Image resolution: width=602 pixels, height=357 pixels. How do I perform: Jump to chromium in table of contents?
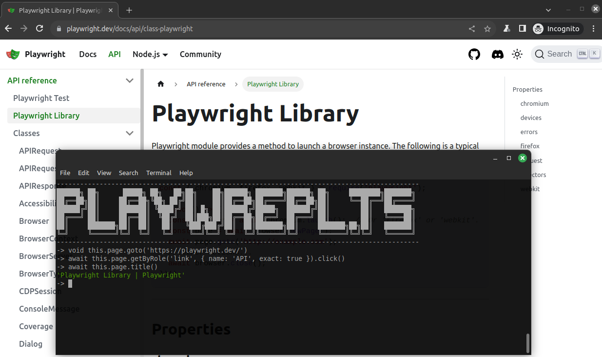tap(535, 103)
